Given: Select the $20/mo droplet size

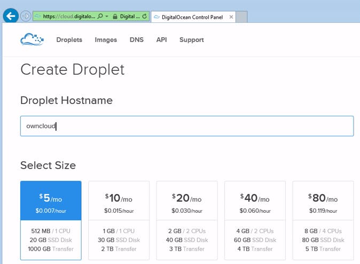Looking at the screenshot, I should point(187,220).
